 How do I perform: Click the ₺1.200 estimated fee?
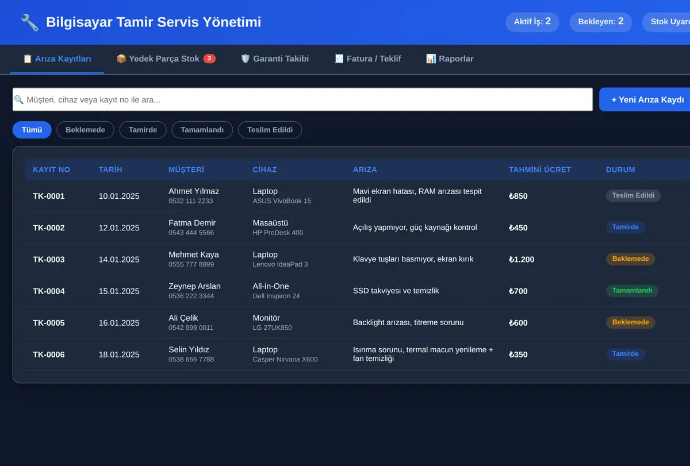(522, 259)
